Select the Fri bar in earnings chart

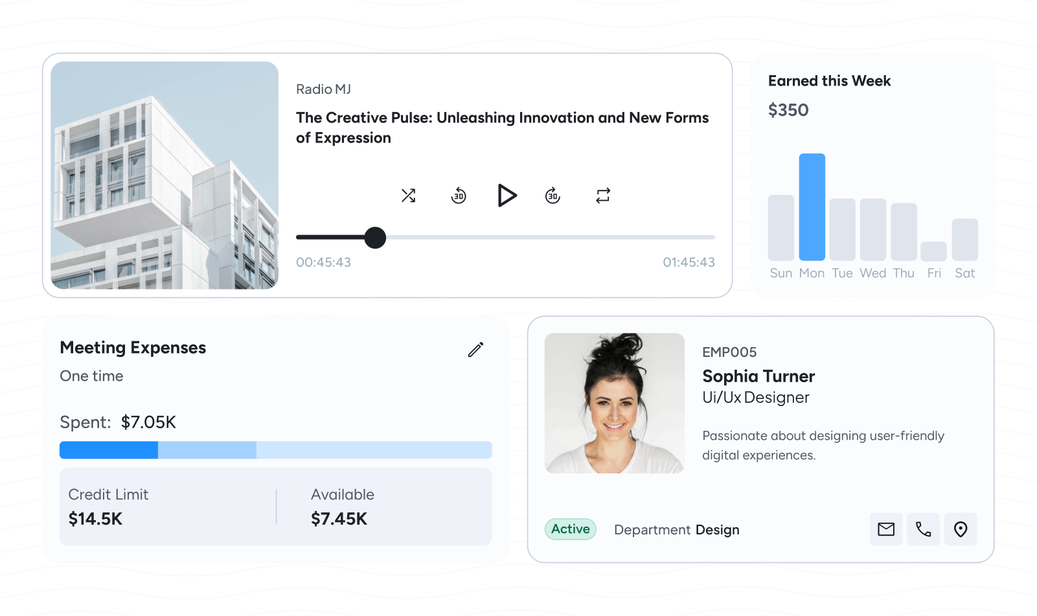(933, 251)
